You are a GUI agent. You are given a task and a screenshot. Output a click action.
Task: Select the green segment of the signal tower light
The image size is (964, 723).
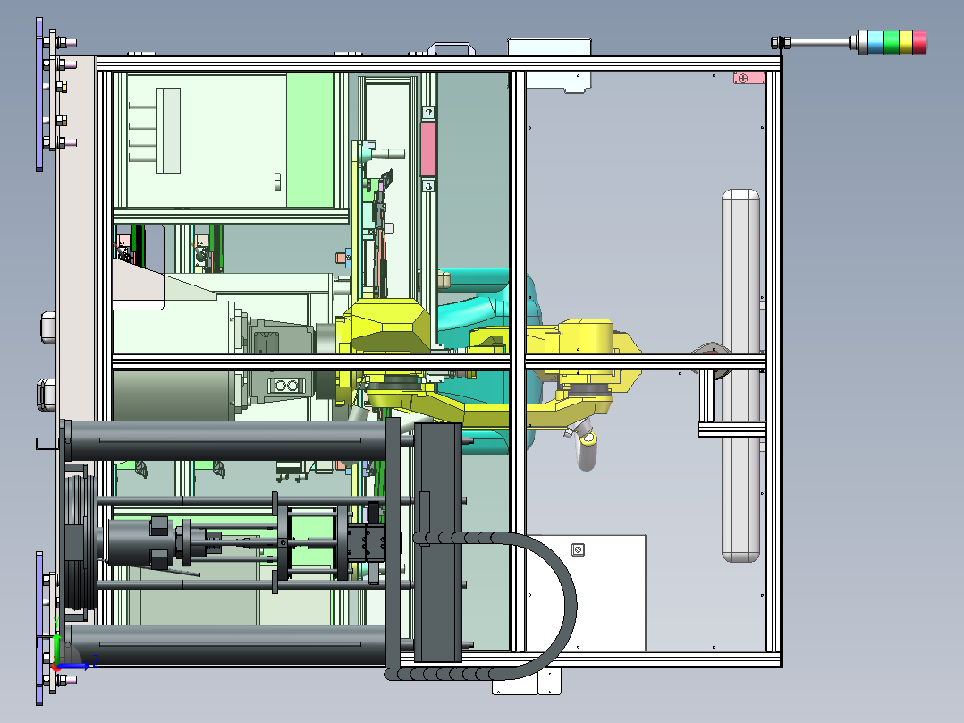[x=891, y=42]
